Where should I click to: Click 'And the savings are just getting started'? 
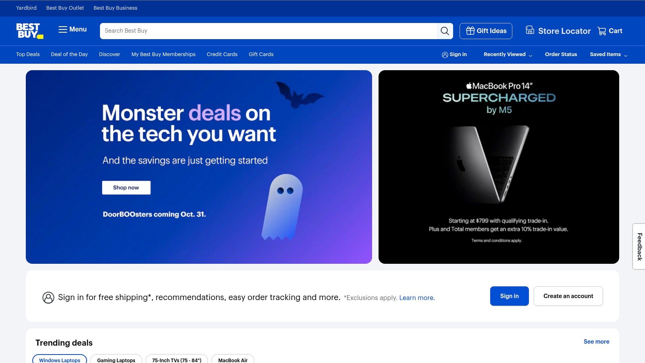pos(185,161)
